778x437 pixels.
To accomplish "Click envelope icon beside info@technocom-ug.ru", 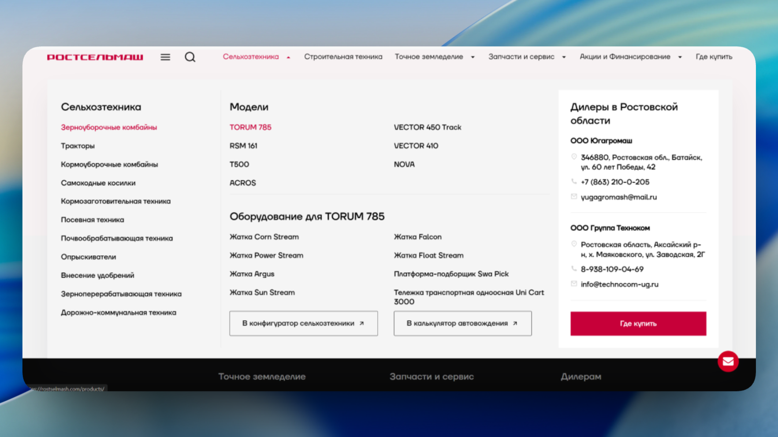I will [574, 284].
